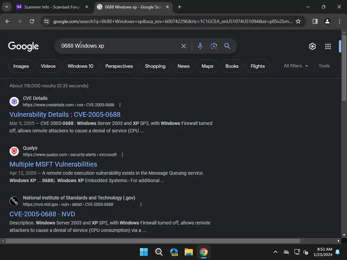The width and height of the screenshot is (347, 260).
Task: Open search Tools
Action: 324,66
